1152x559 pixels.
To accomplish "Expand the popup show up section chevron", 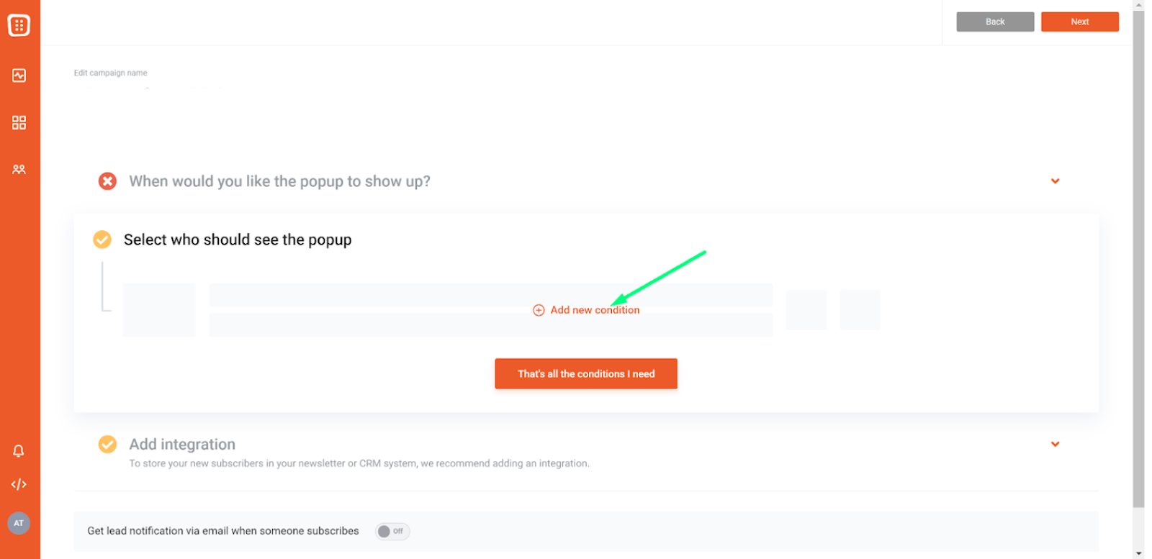I will click(1055, 181).
